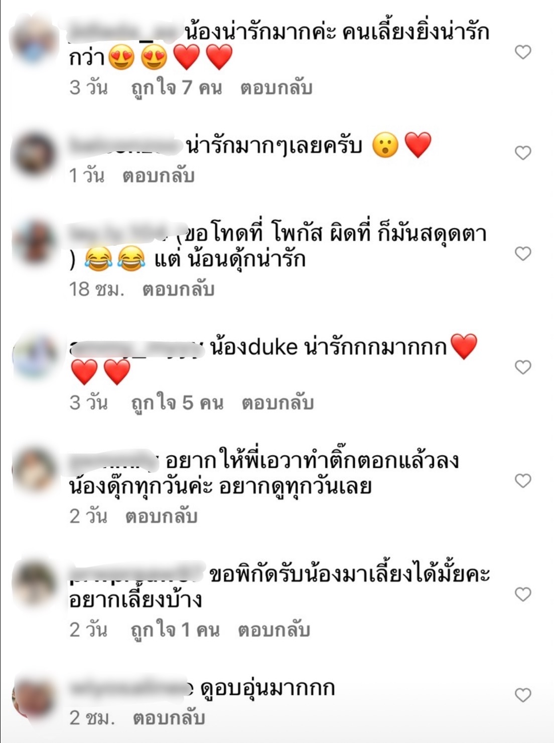Like the comment 'น้องน่ารักมากค่ะ คนเลี้ยงยิ่งน่ารักกว่า'
Image resolution: width=554 pixels, height=743 pixels.
pos(523,52)
